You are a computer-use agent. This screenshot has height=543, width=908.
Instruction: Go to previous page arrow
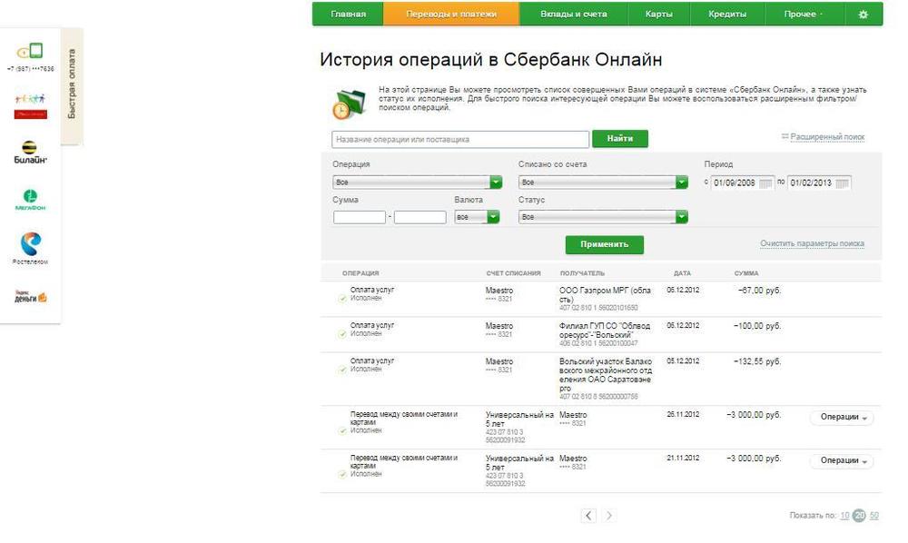point(588,516)
